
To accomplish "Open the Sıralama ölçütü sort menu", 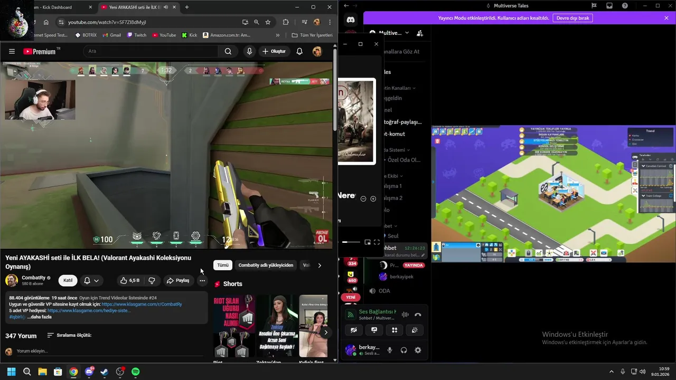I will click(69, 335).
